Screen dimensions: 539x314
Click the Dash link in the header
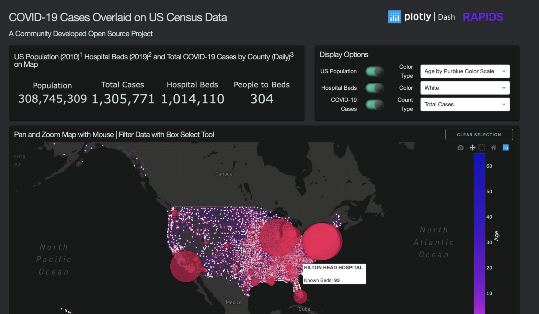point(446,17)
